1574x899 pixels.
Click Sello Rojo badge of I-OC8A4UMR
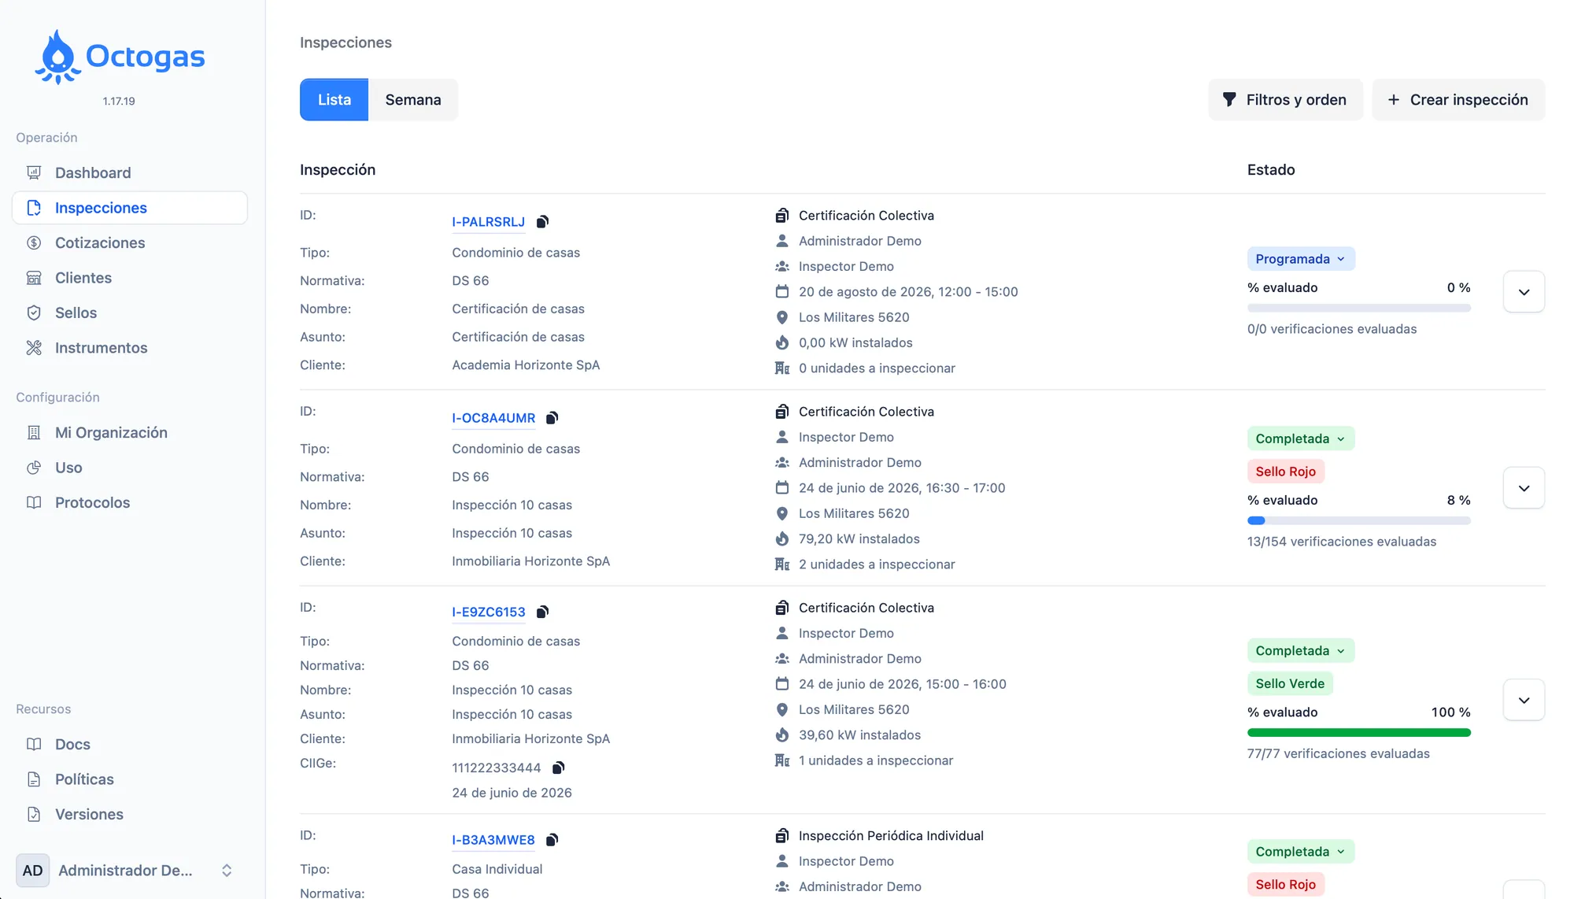[x=1285, y=472]
